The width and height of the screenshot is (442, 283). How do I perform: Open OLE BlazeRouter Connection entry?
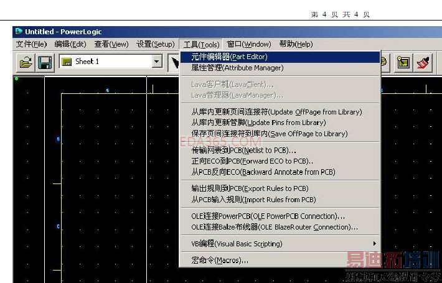(280, 227)
